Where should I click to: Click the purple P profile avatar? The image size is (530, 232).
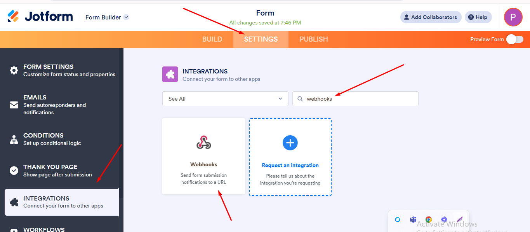[x=513, y=17]
